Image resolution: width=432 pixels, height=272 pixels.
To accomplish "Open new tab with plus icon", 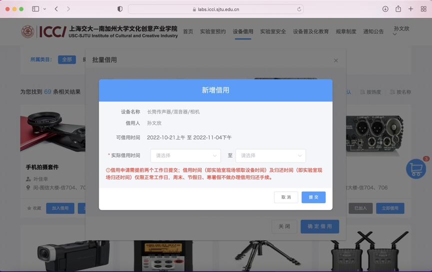I will point(411,9).
